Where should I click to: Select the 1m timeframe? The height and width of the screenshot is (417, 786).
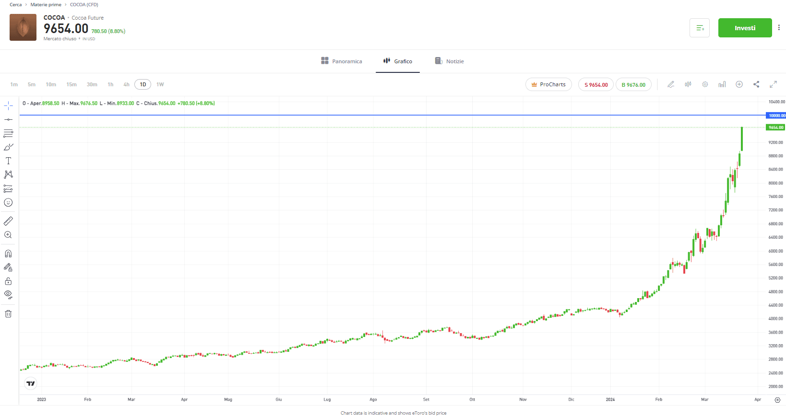click(x=14, y=84)
